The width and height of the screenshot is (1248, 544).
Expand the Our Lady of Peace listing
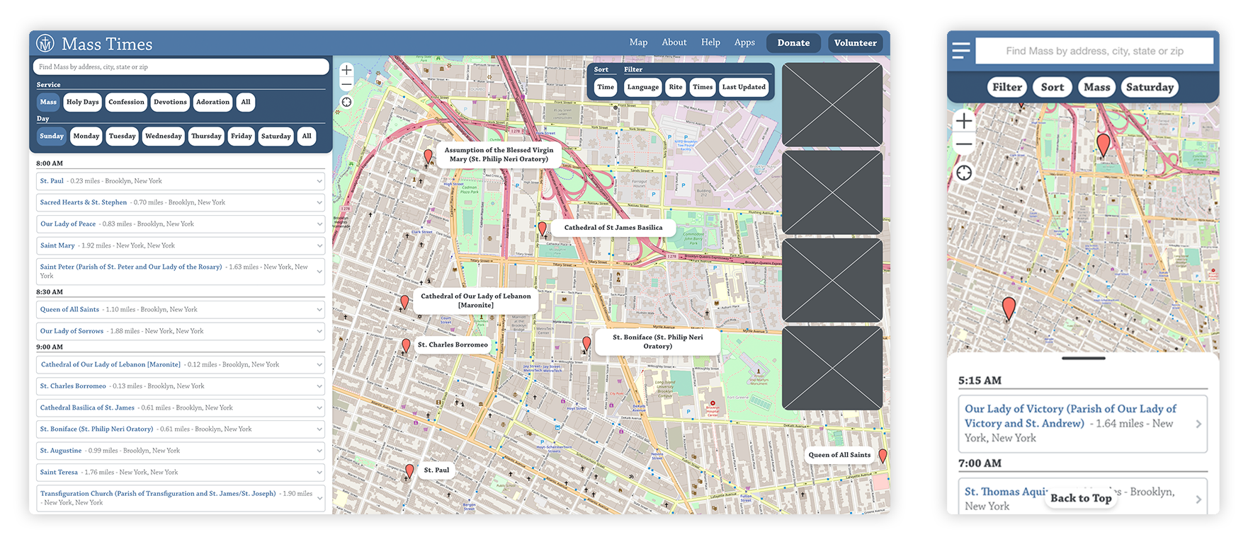point(319,224)
